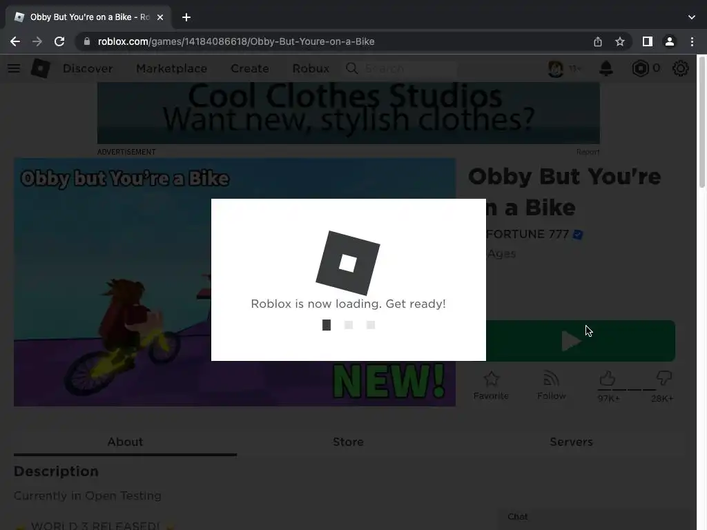The image size is (707, 530).
Task: Close the Obby But You're on a Bike tab
Action: [x=160, y=17]
